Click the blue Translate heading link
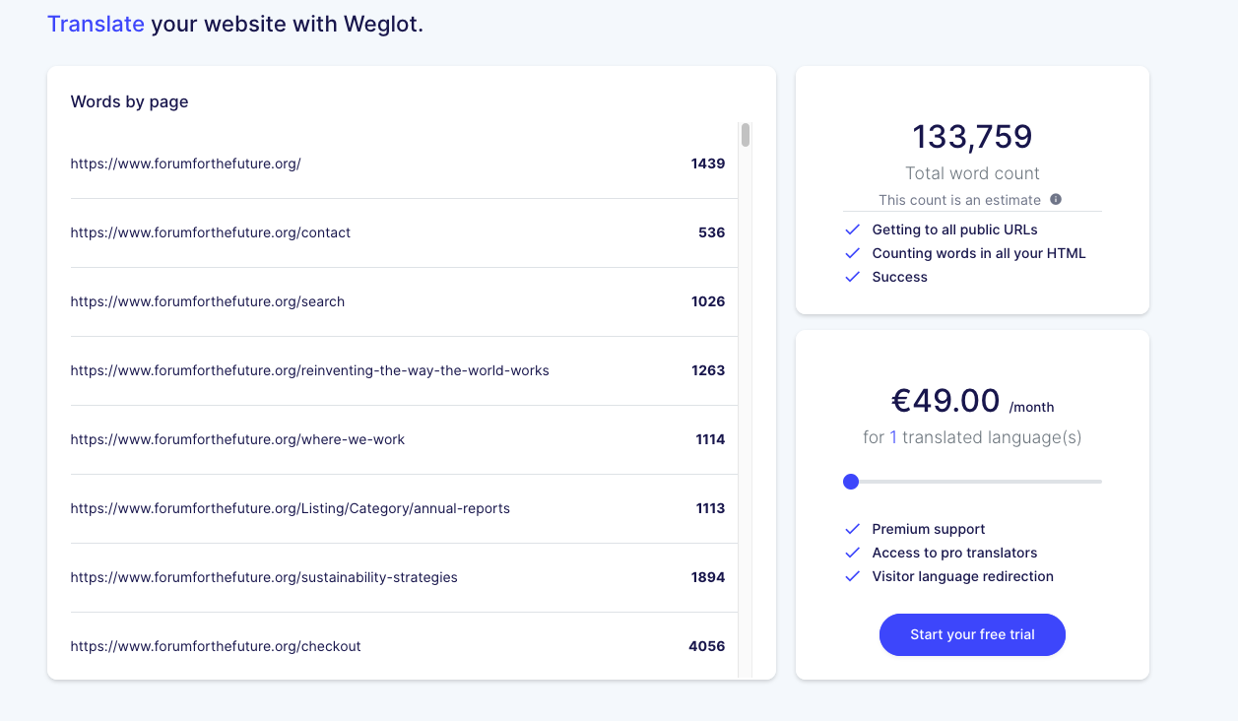This screenshot has width=1238, height=721. [96, 25]
